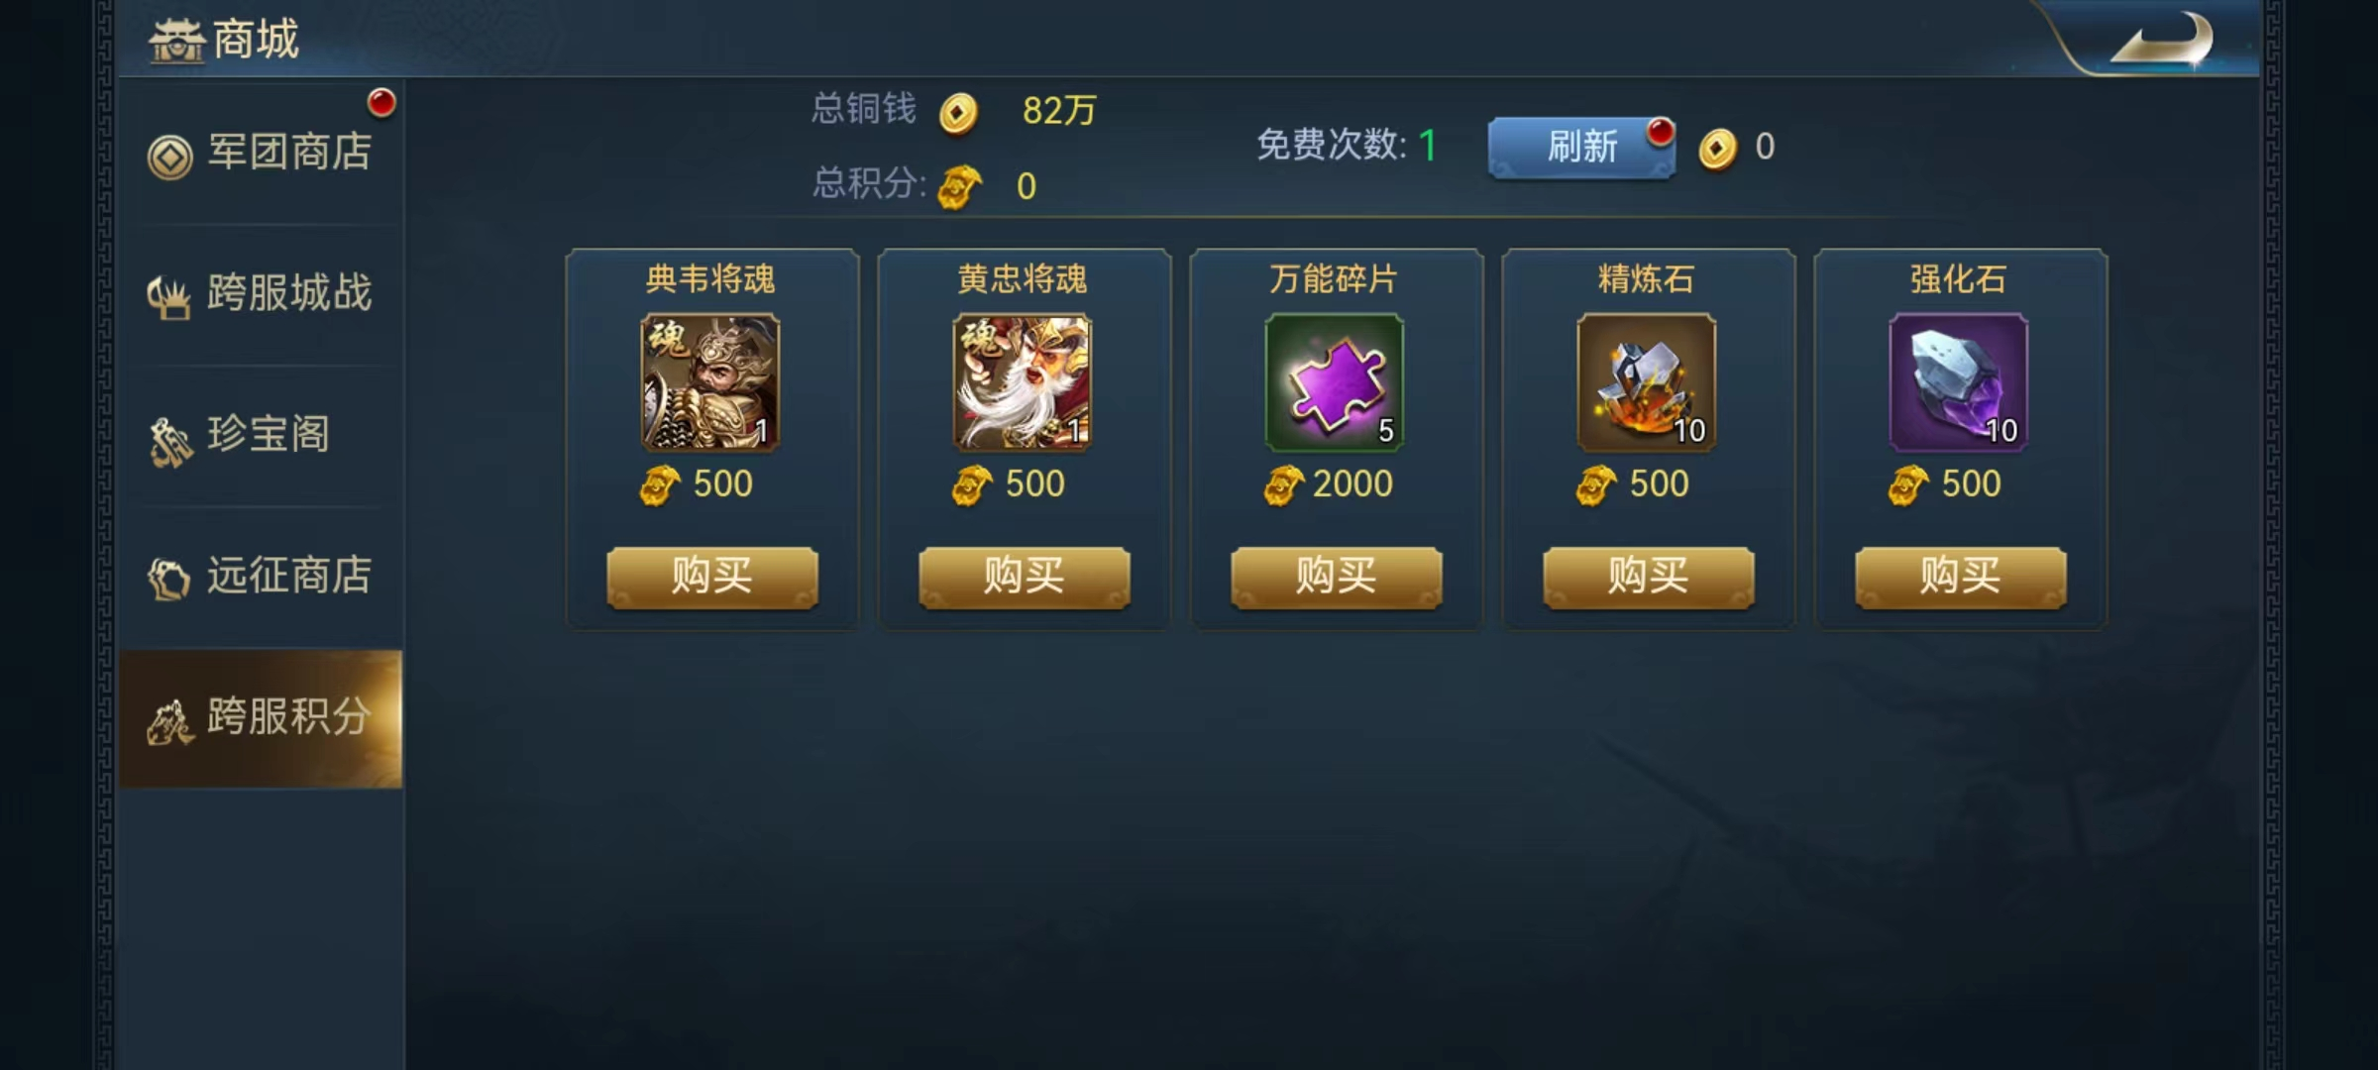This screenshot has height=1070, width=2378.
Task: Buy 黄忠将魂 with the 购买 button
Action: point(1025,577)
